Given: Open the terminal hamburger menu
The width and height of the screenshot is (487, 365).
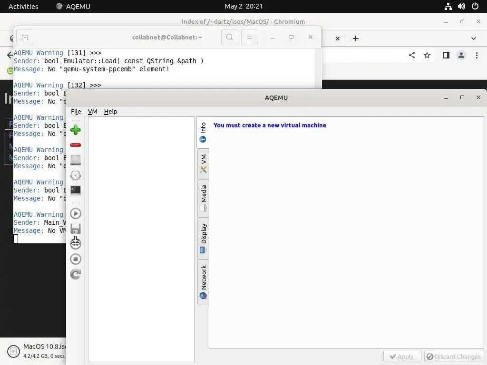Looking at the screenshot, I should 249,37.
